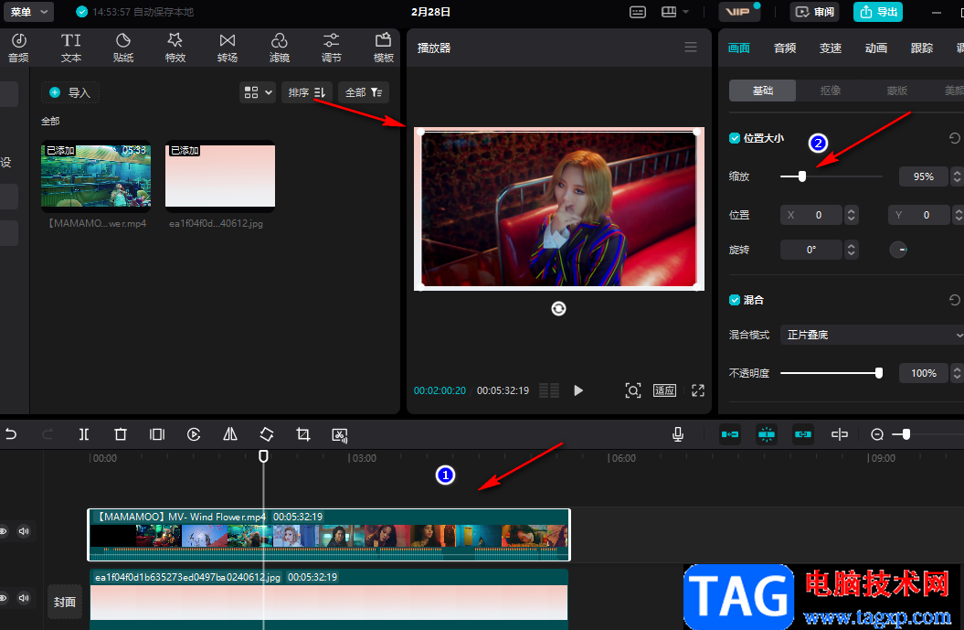The width and height of the screenshot is (964, 630).
Task: Click the 缩放 scale slider handle
Action: 802,176
